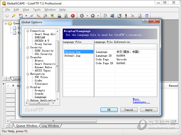The image size is (181, 135).
Task: Click the Refresh toolbar icon
Action: coord(66,16)
